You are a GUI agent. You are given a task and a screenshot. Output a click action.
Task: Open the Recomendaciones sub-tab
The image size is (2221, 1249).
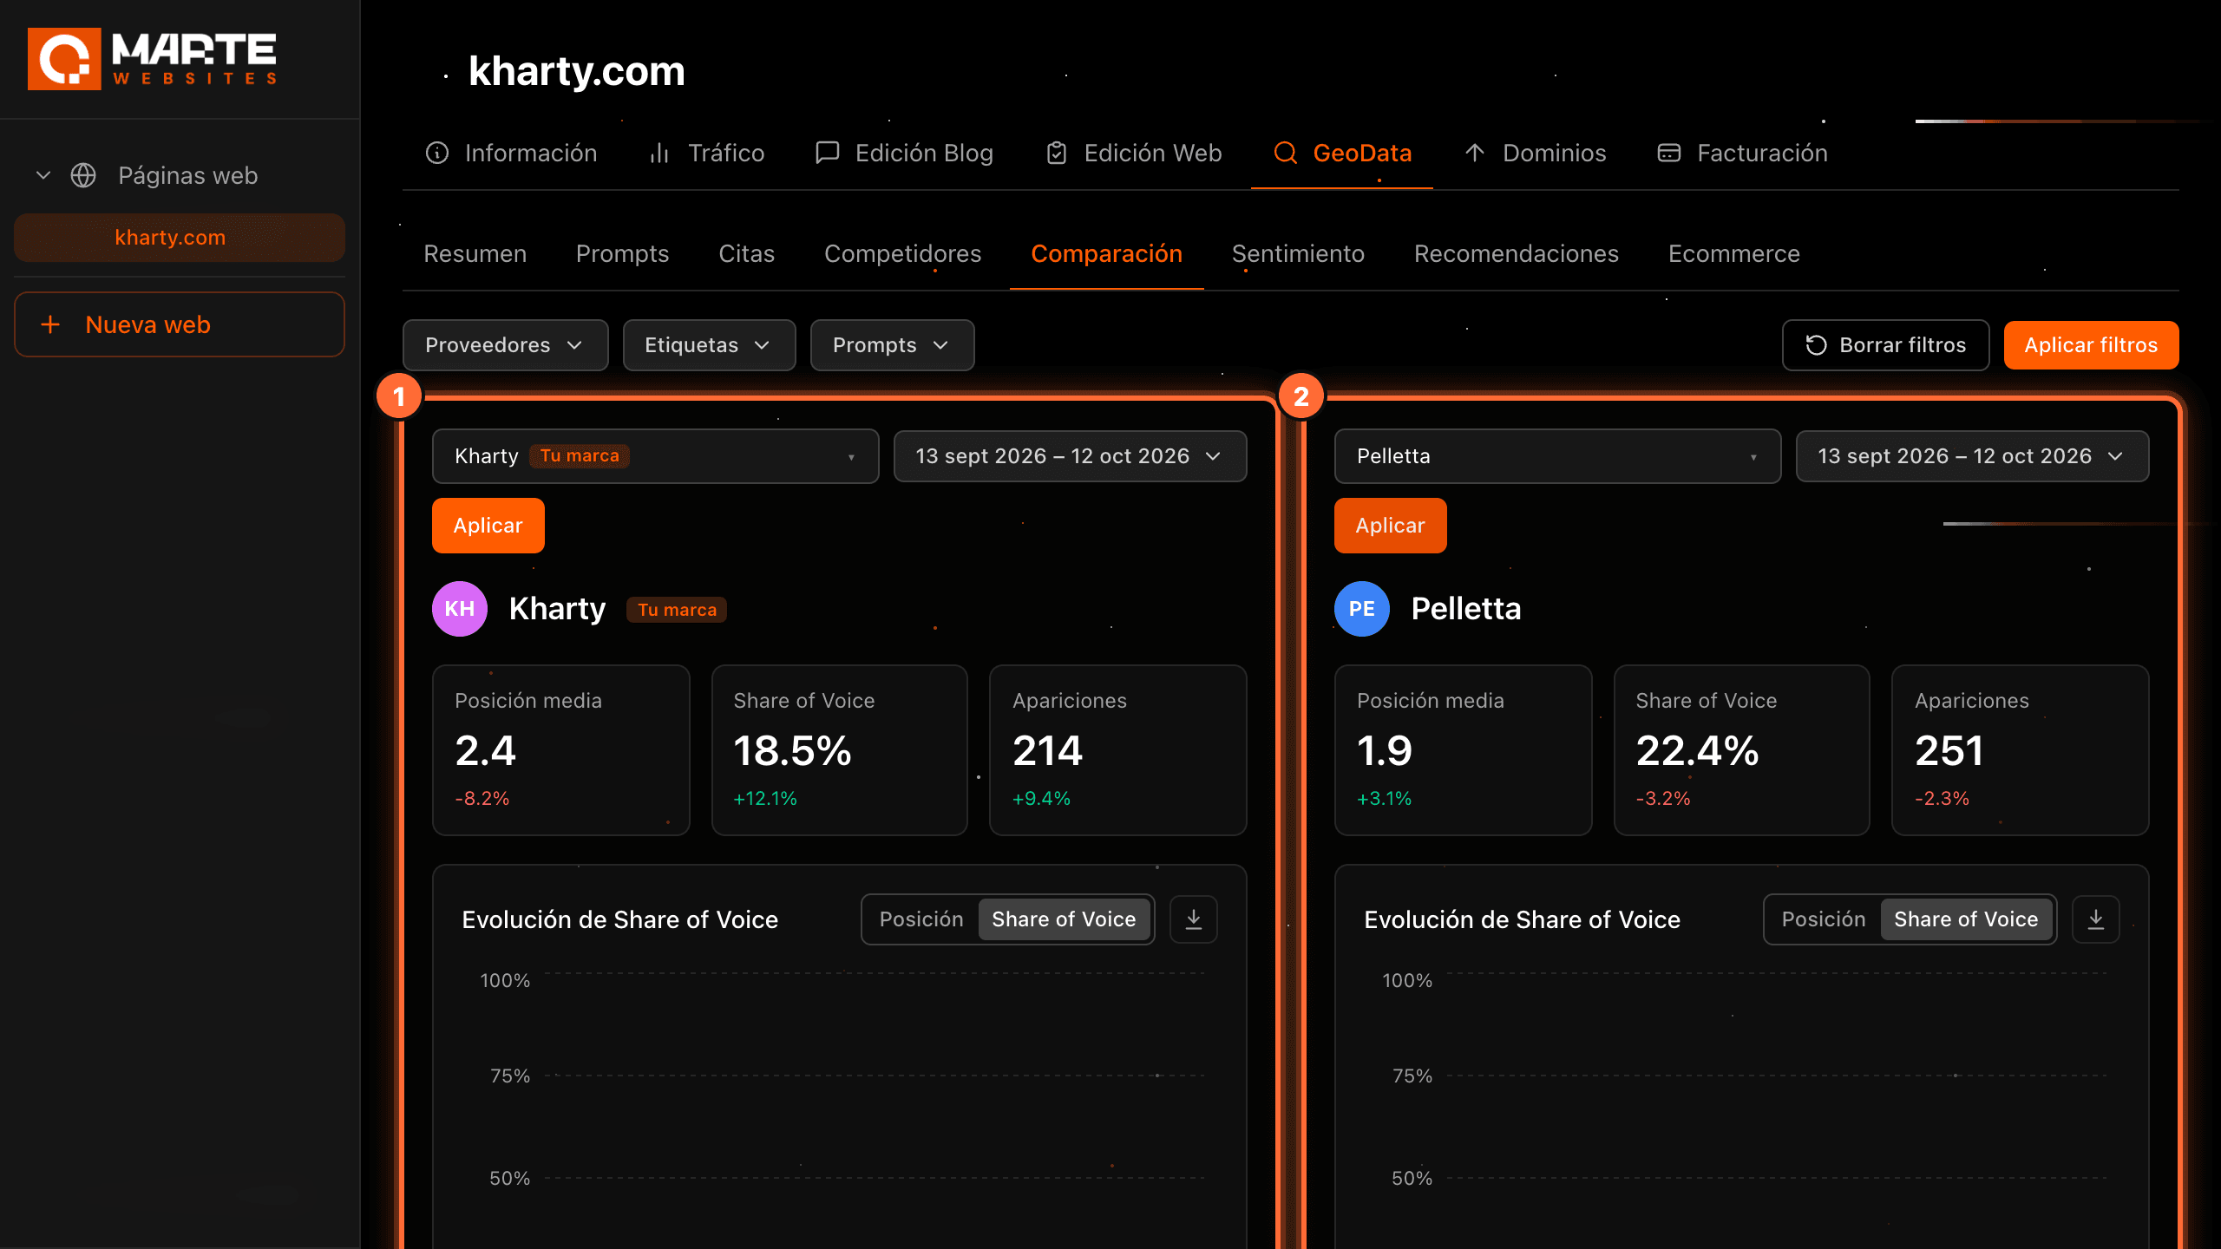tap(1516, 253)
